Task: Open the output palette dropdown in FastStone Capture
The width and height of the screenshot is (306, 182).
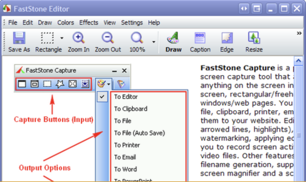Action: [x=103, y=84]
